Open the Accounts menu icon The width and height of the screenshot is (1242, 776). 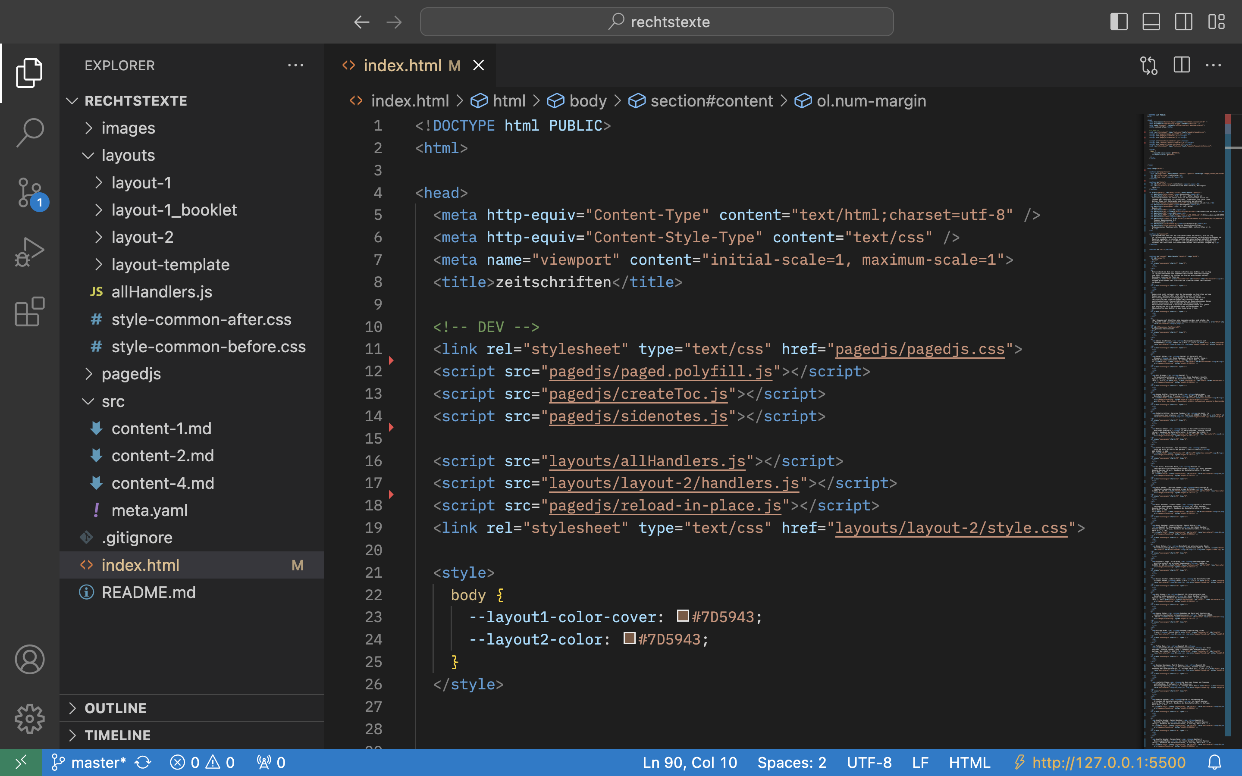(30, 659)
